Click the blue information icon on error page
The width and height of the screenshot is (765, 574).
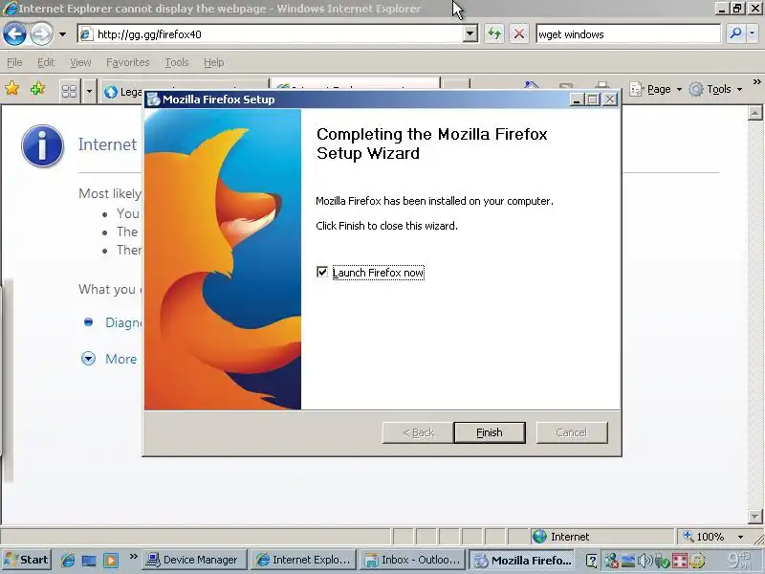pos(42,146)
